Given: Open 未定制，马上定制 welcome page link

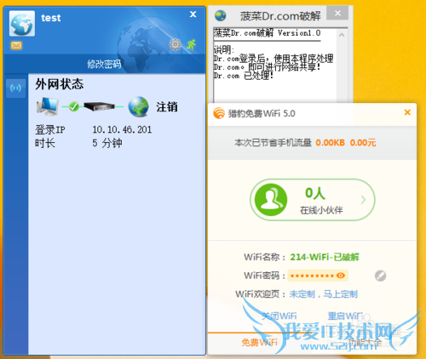Looking at the screenshot, I should pyautogui.click(x=324, y=294).
